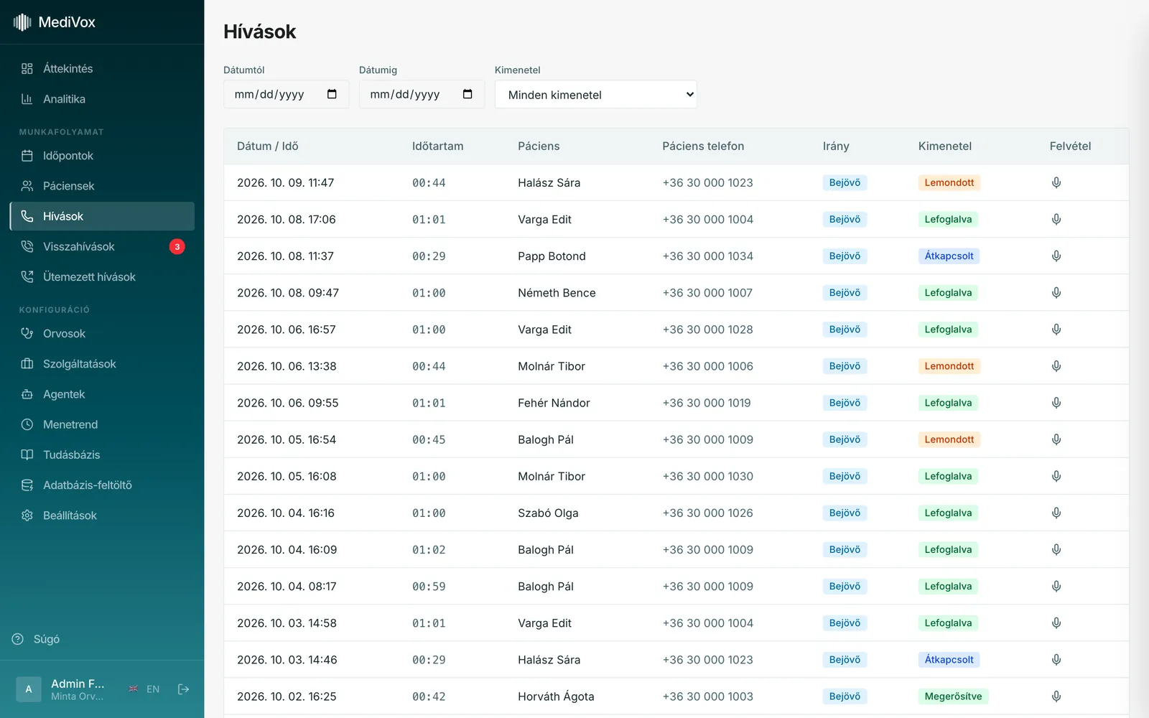
Task: Play recording for Fehér Nándor call
Action: [1056, 403]
